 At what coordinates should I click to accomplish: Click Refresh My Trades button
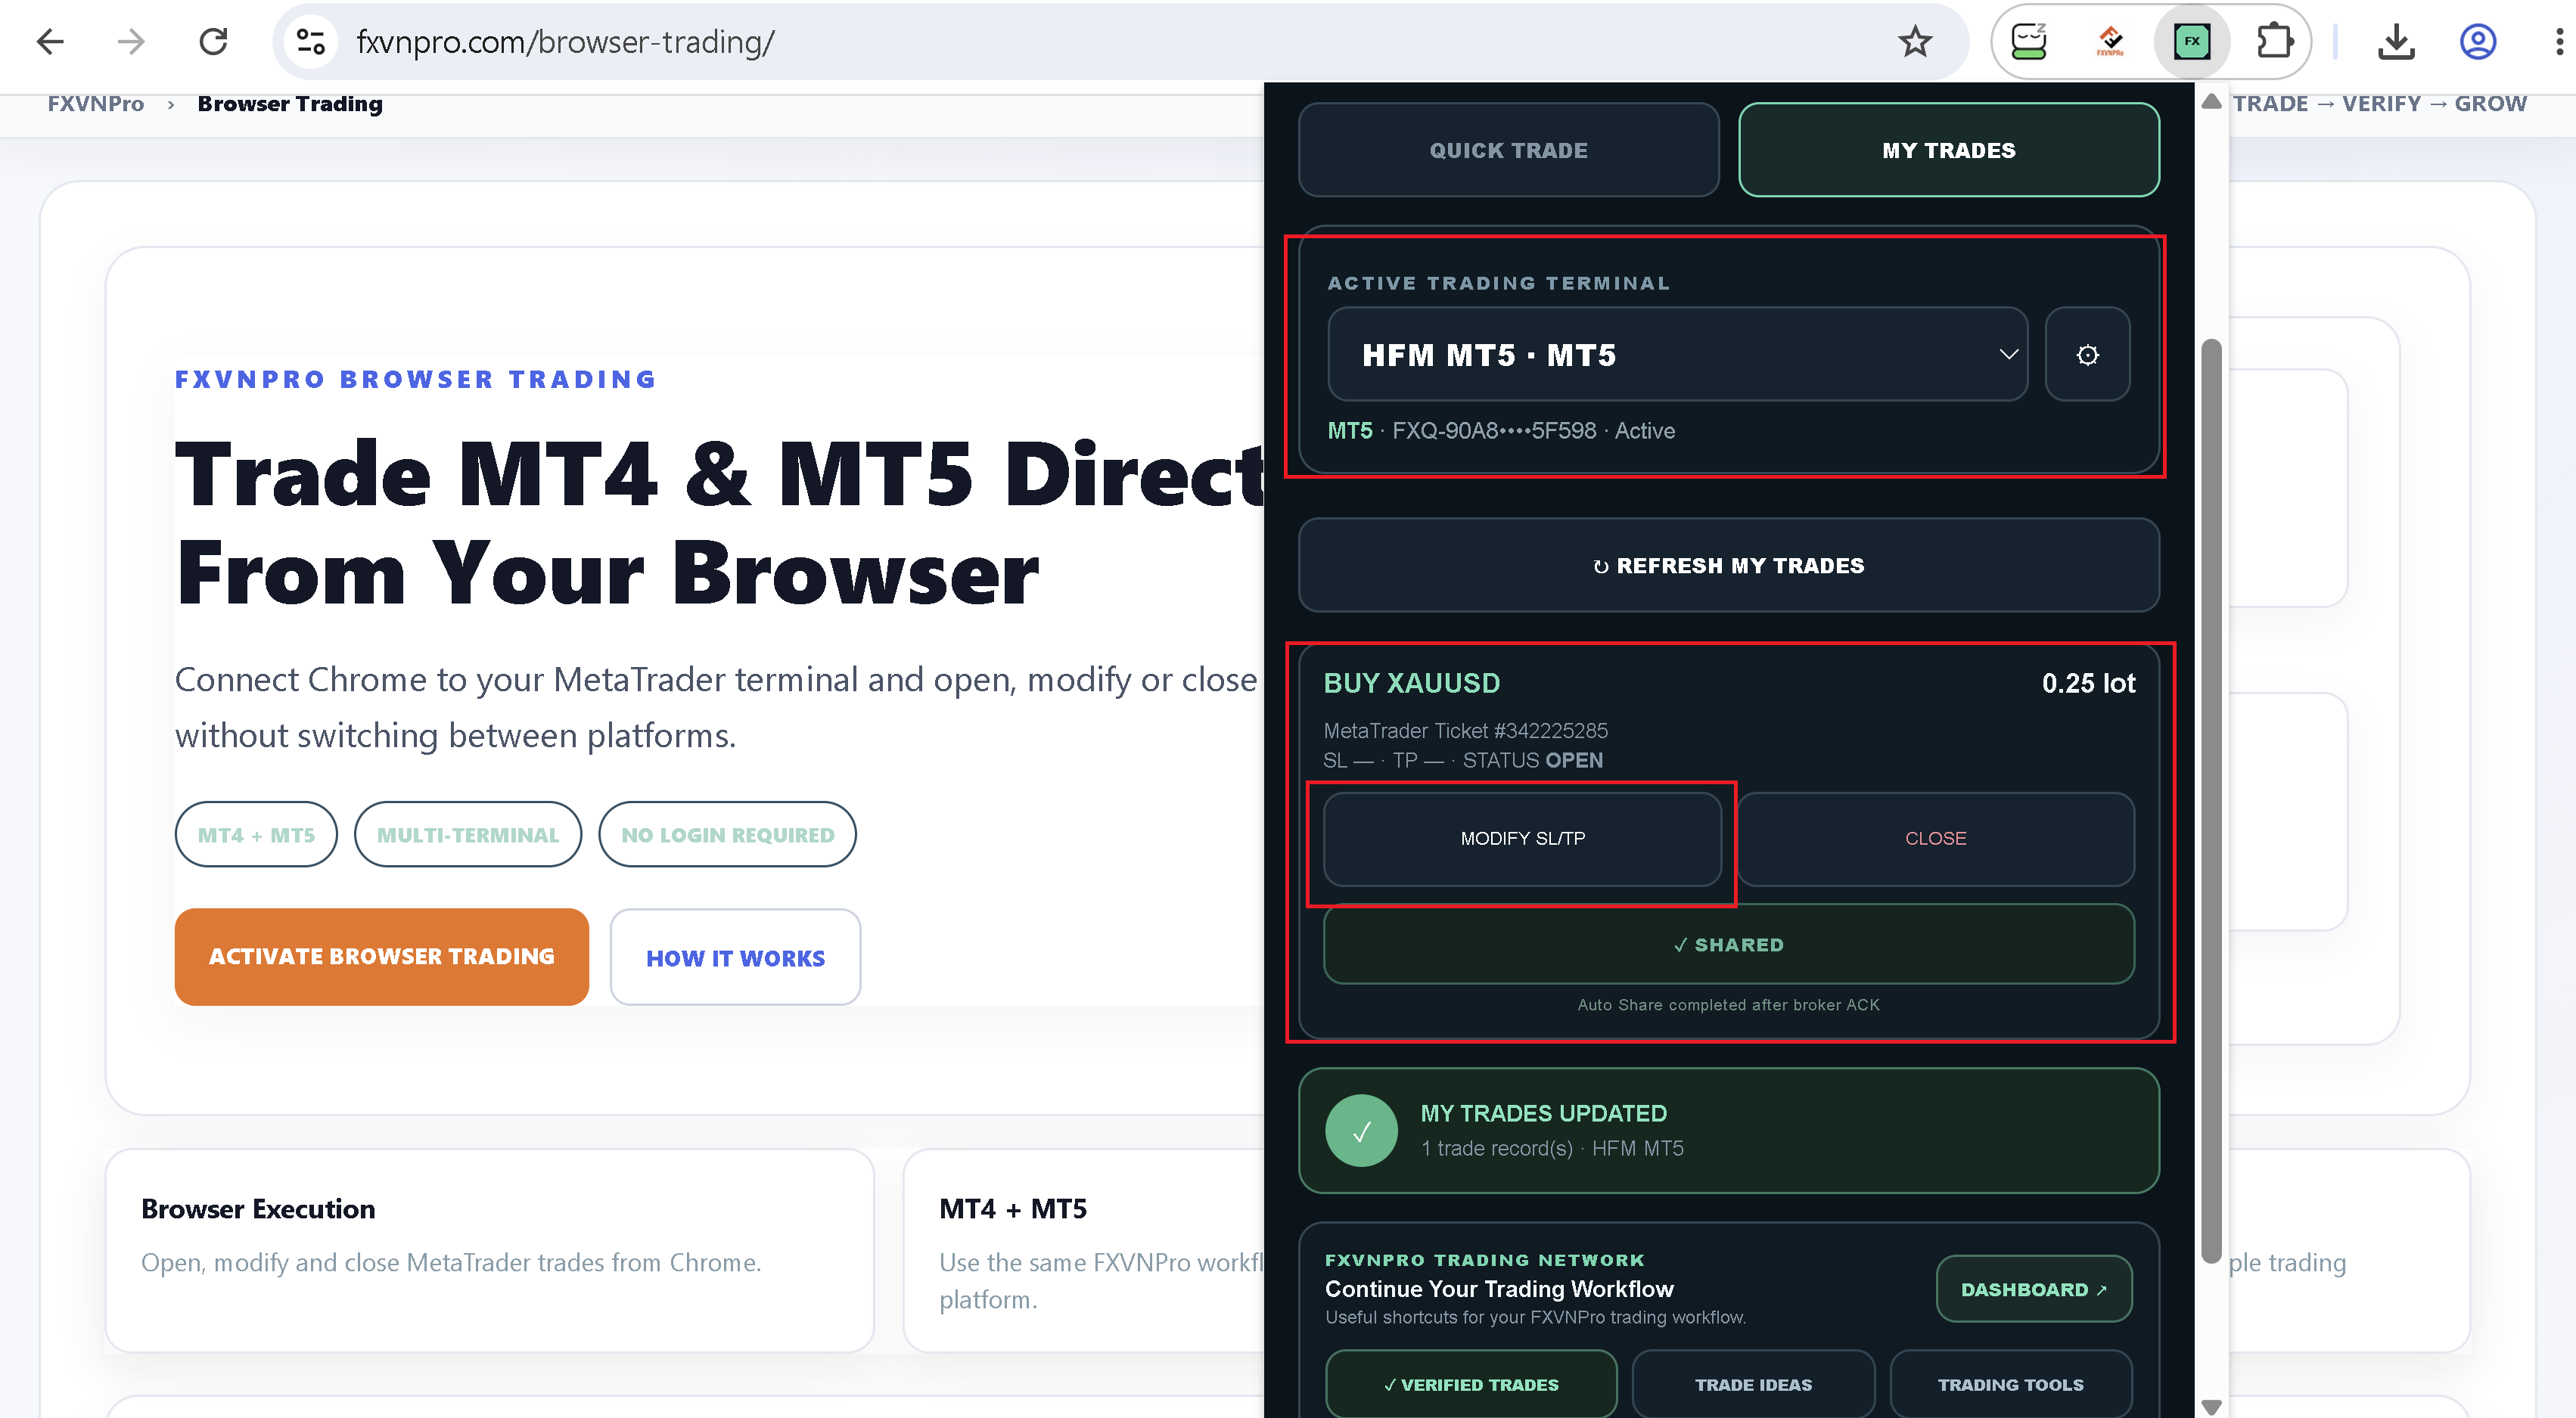[1728, 566]
